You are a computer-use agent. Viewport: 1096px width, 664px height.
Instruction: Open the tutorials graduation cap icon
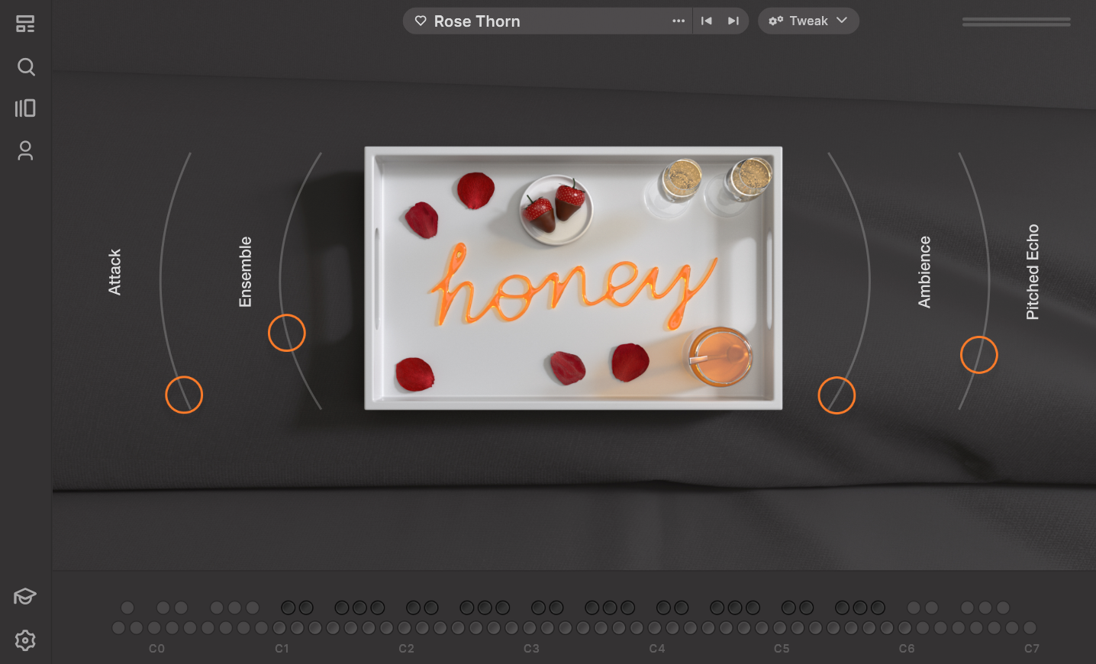click(25, 596)
